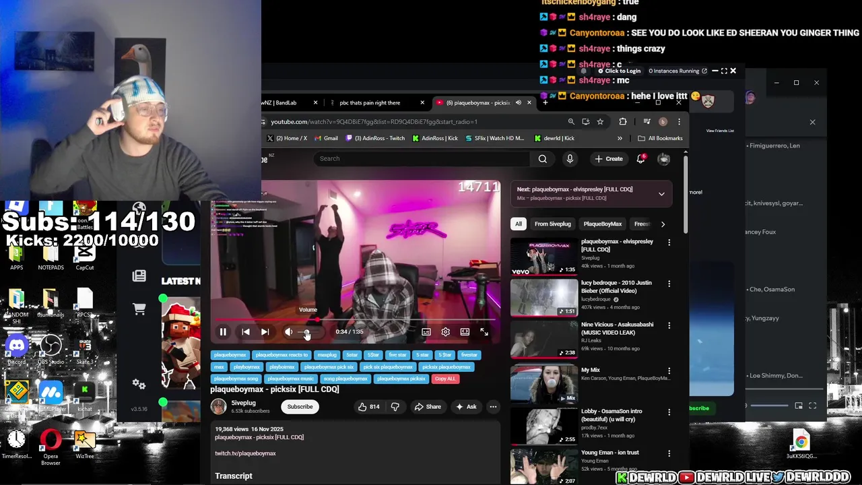The image size is (862, 485).
Task: Select the PlaqueBoyMax filter chip
Action: point(603,224)
